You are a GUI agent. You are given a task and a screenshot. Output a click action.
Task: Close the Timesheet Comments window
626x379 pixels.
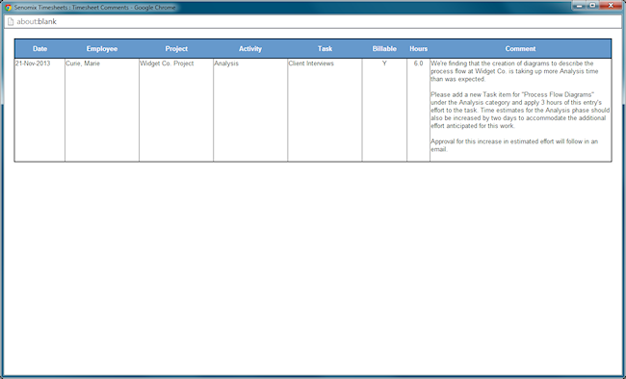click(x=611, y=6)
